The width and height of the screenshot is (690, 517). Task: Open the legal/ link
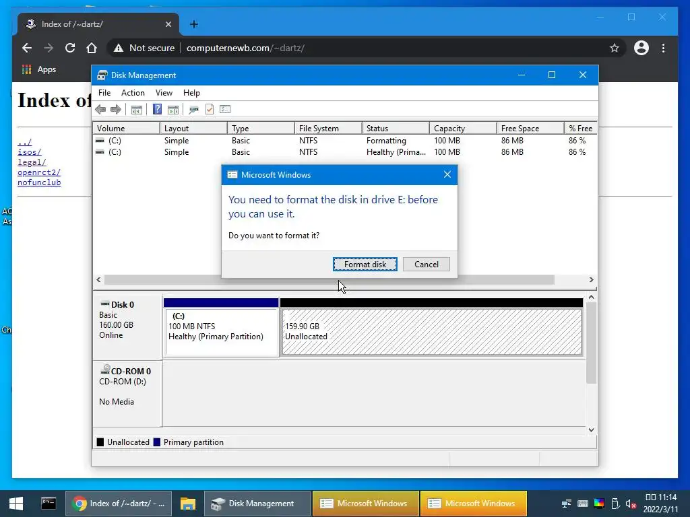32,162
